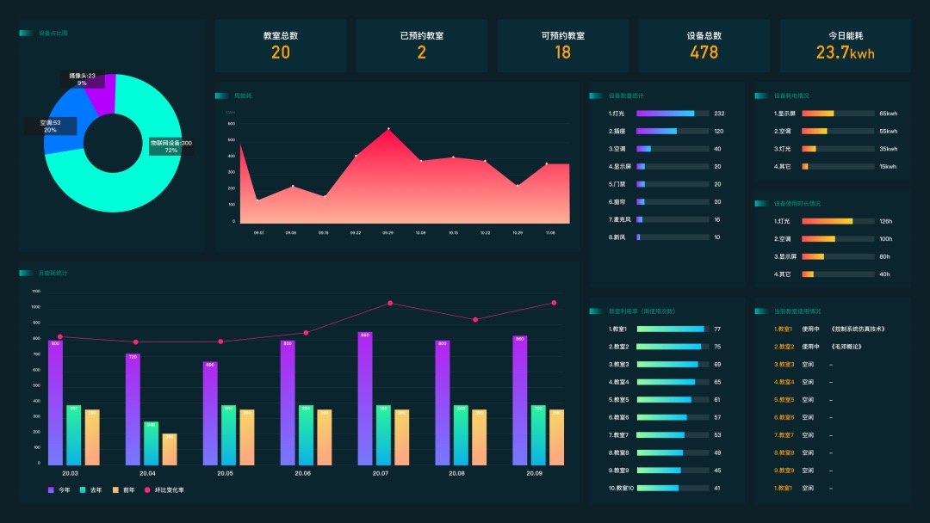Toggle the orange 前年 legend marker
This screenshot has height=523, width=930.
(115, 490)
